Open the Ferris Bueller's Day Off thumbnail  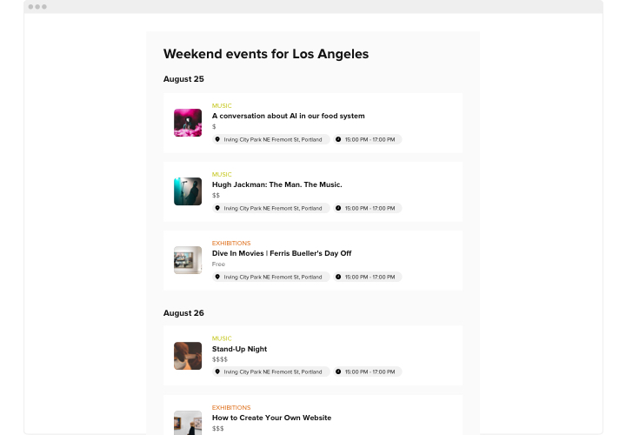point(188,260)
